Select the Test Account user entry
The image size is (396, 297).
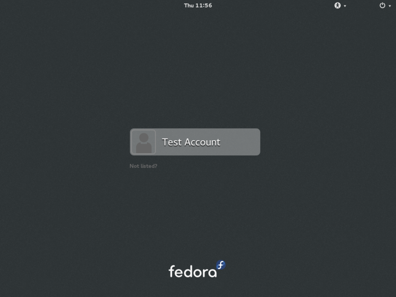click(195, 142)
